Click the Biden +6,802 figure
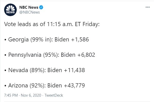This screenshot has width=154, height=102. 78,55
